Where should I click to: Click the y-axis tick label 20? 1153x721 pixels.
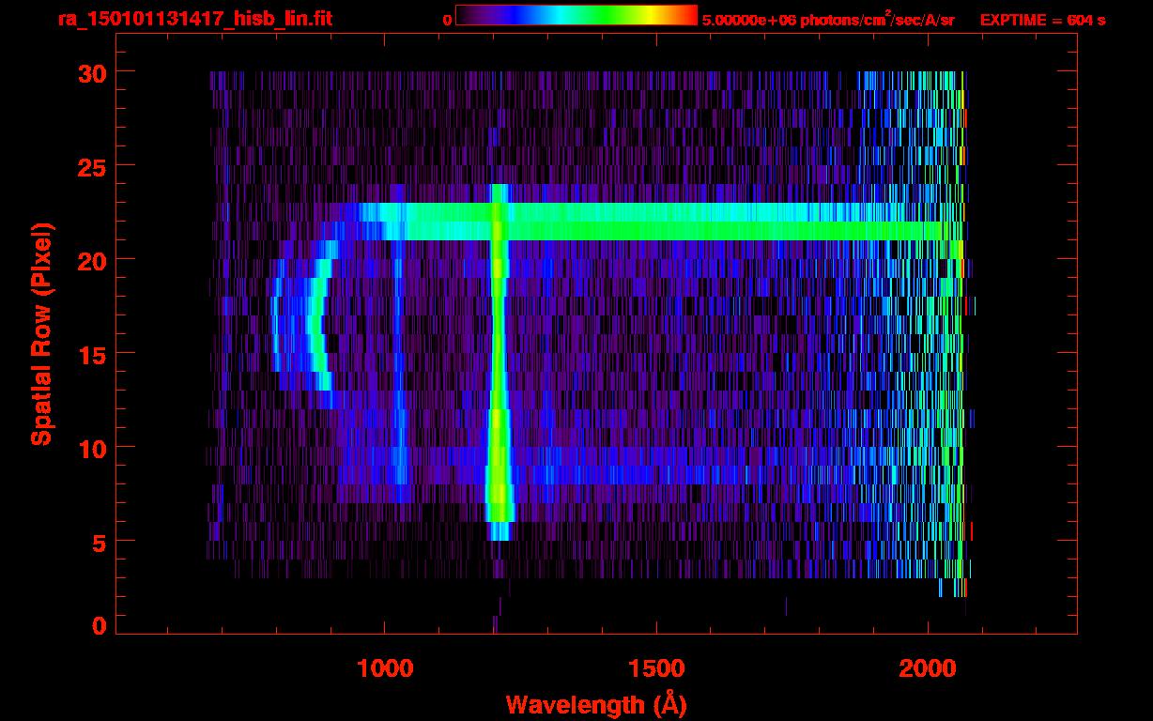click(x=90, y=260)
